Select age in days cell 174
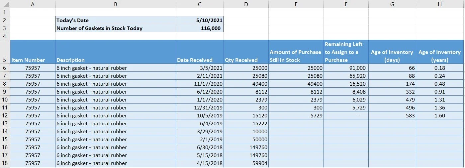Image resolution: width=465 pixels, height=168 pixels. point(392,84)
